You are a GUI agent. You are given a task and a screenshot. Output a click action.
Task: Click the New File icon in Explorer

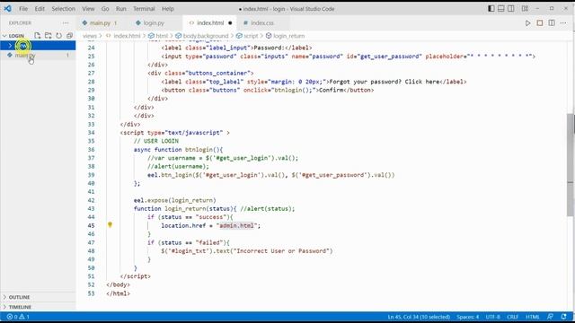(x=38, y=36)
